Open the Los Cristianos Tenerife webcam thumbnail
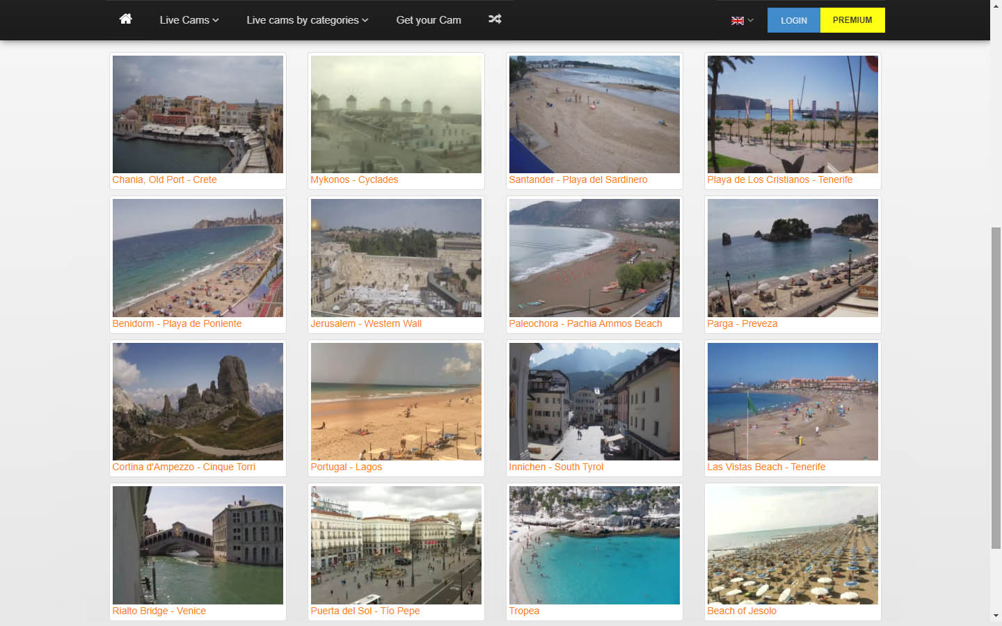The width and height of the screenshot is (1002, 626). pos(793,114)
